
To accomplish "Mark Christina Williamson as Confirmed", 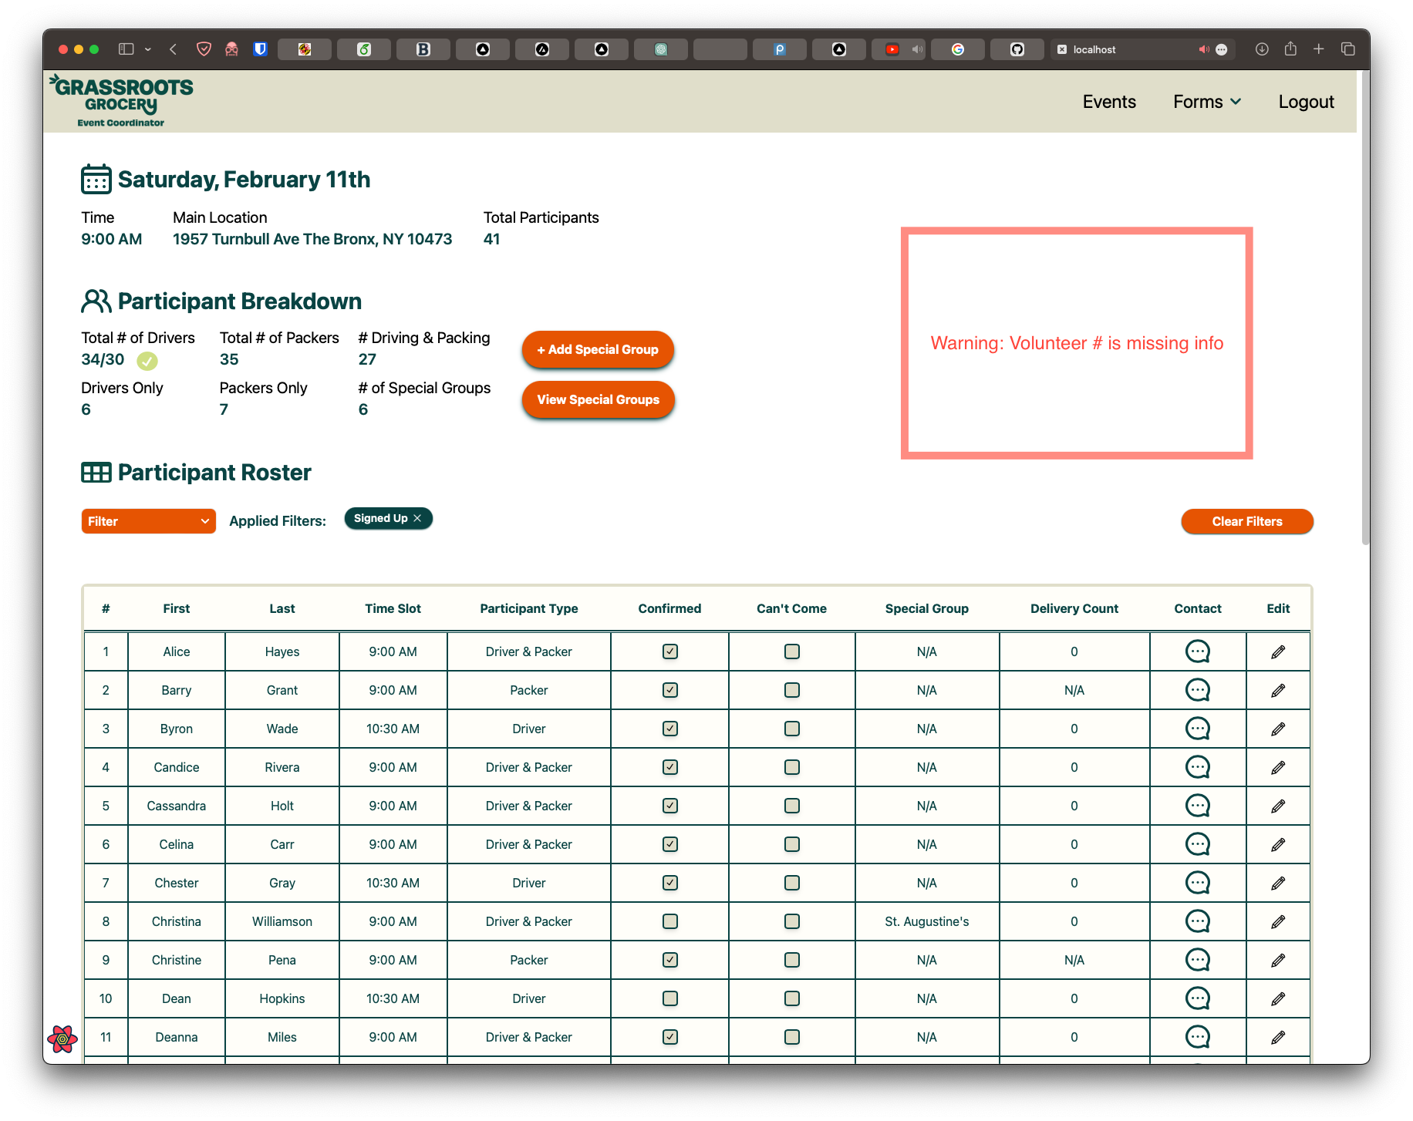I will (669, 921).
